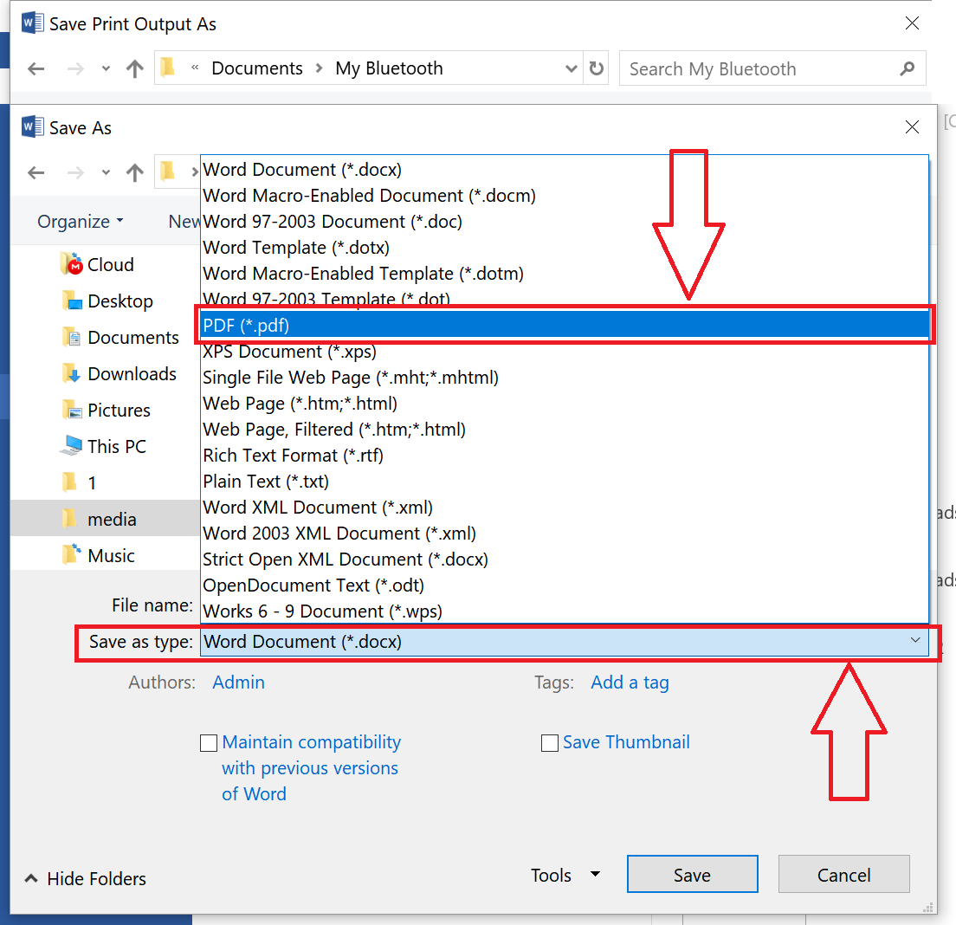
Task: Click the Cloud folder icon
Action: point(71,264)
